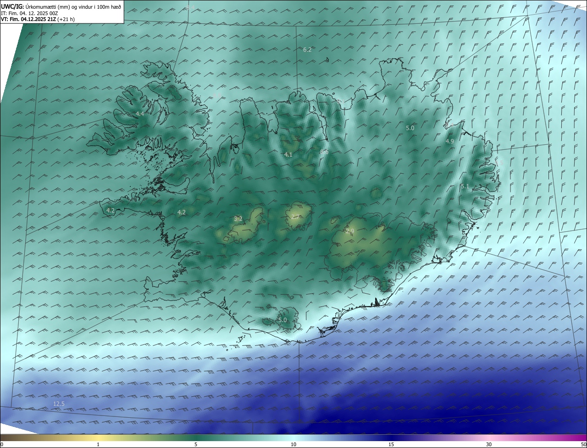Viewport: 587px width, 448px height.
Task: Click the magenta end of the colour scale
Action: (582, 437)
